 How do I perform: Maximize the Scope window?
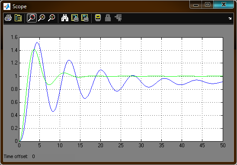208,4
